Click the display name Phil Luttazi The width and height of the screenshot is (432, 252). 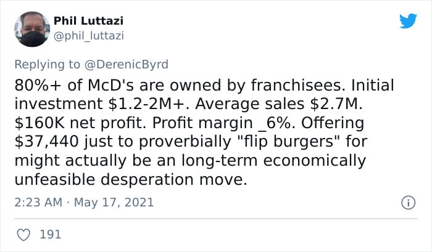click(x=88, y=20)
